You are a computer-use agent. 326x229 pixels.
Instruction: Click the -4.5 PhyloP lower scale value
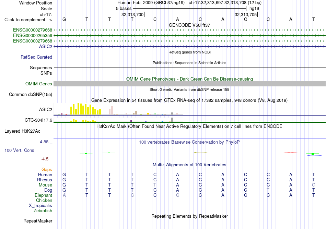click(45, 159)
